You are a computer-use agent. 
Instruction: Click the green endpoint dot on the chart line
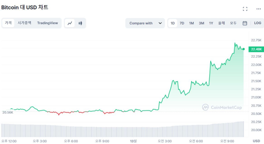[243, 49]
